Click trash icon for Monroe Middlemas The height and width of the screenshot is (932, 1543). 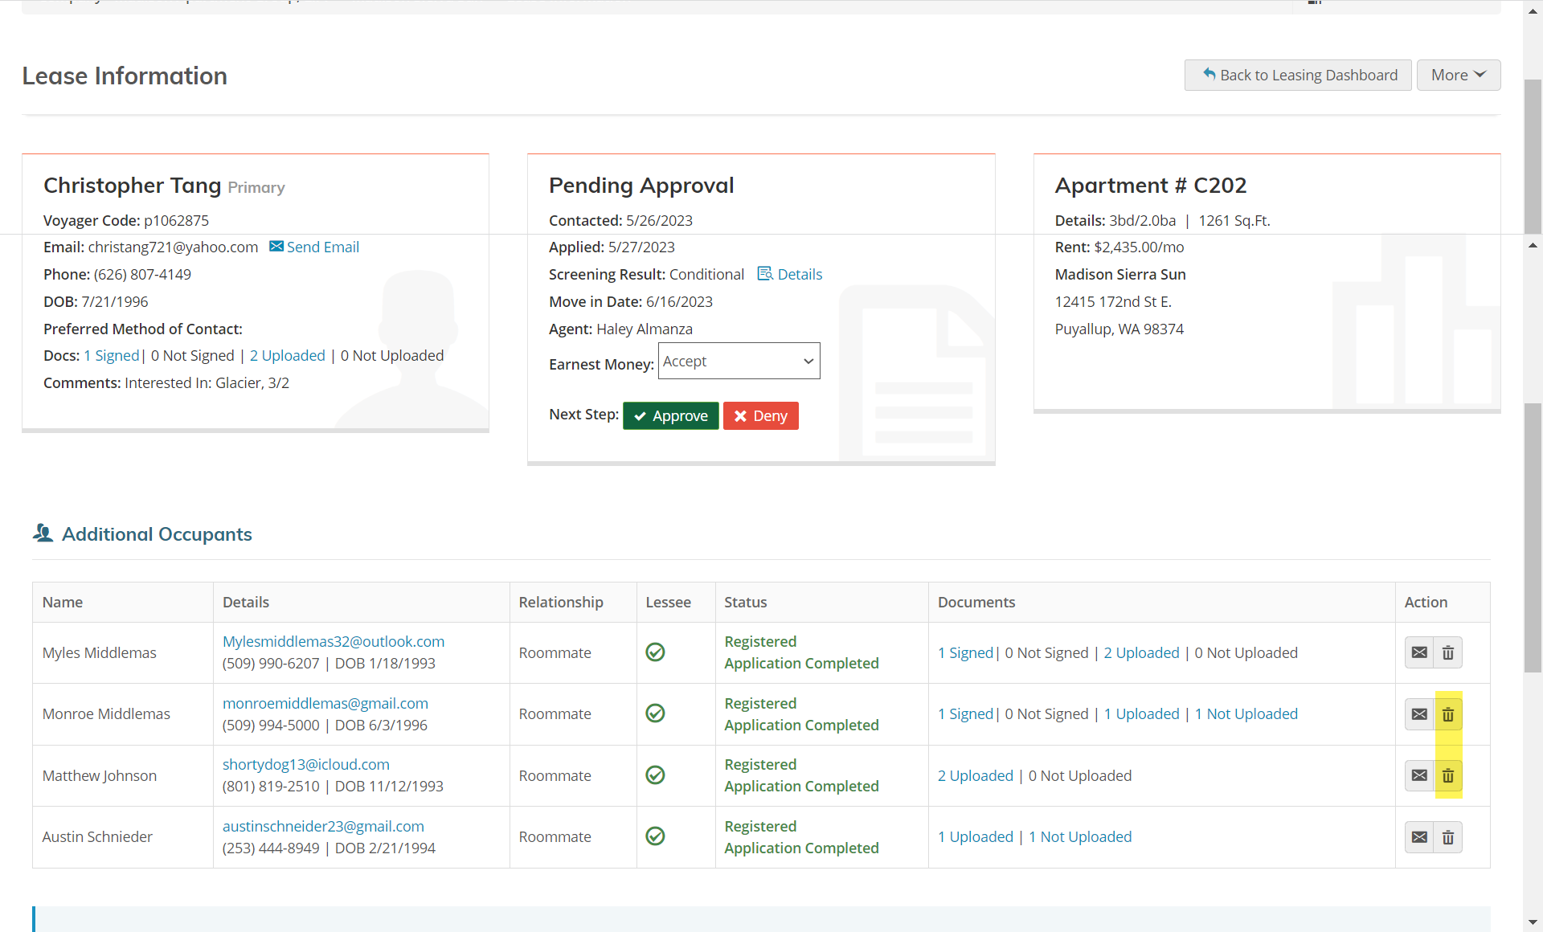coord(1447,714)
